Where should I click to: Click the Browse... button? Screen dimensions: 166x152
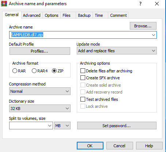pyautogui.click(x=143, y=26)
